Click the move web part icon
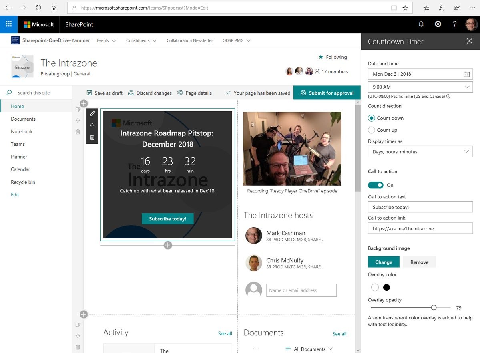Viewport: 480px width, 353px height. click(92, 125)
